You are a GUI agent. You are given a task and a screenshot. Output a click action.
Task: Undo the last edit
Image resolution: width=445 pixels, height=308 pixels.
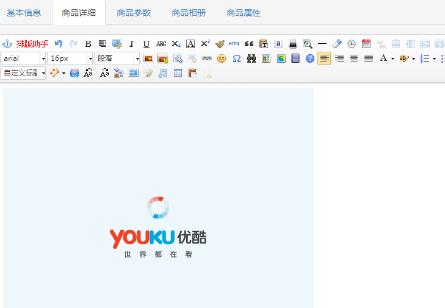59,44
